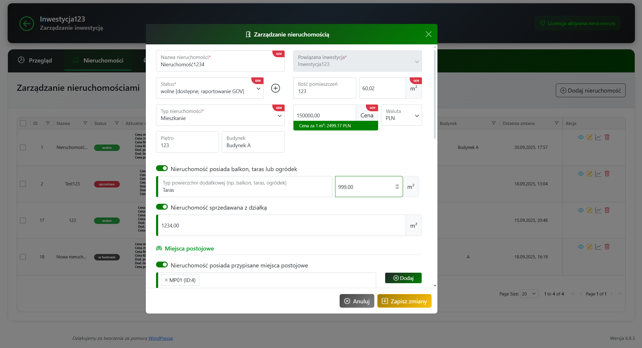Open price history chart for property 123
The width and height of the screenshot is (642, 348).
pos(598,210)
